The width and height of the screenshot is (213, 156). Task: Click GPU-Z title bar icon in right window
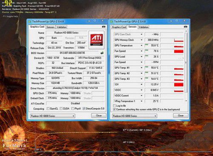pyautogui.click(x=112, y=21)
